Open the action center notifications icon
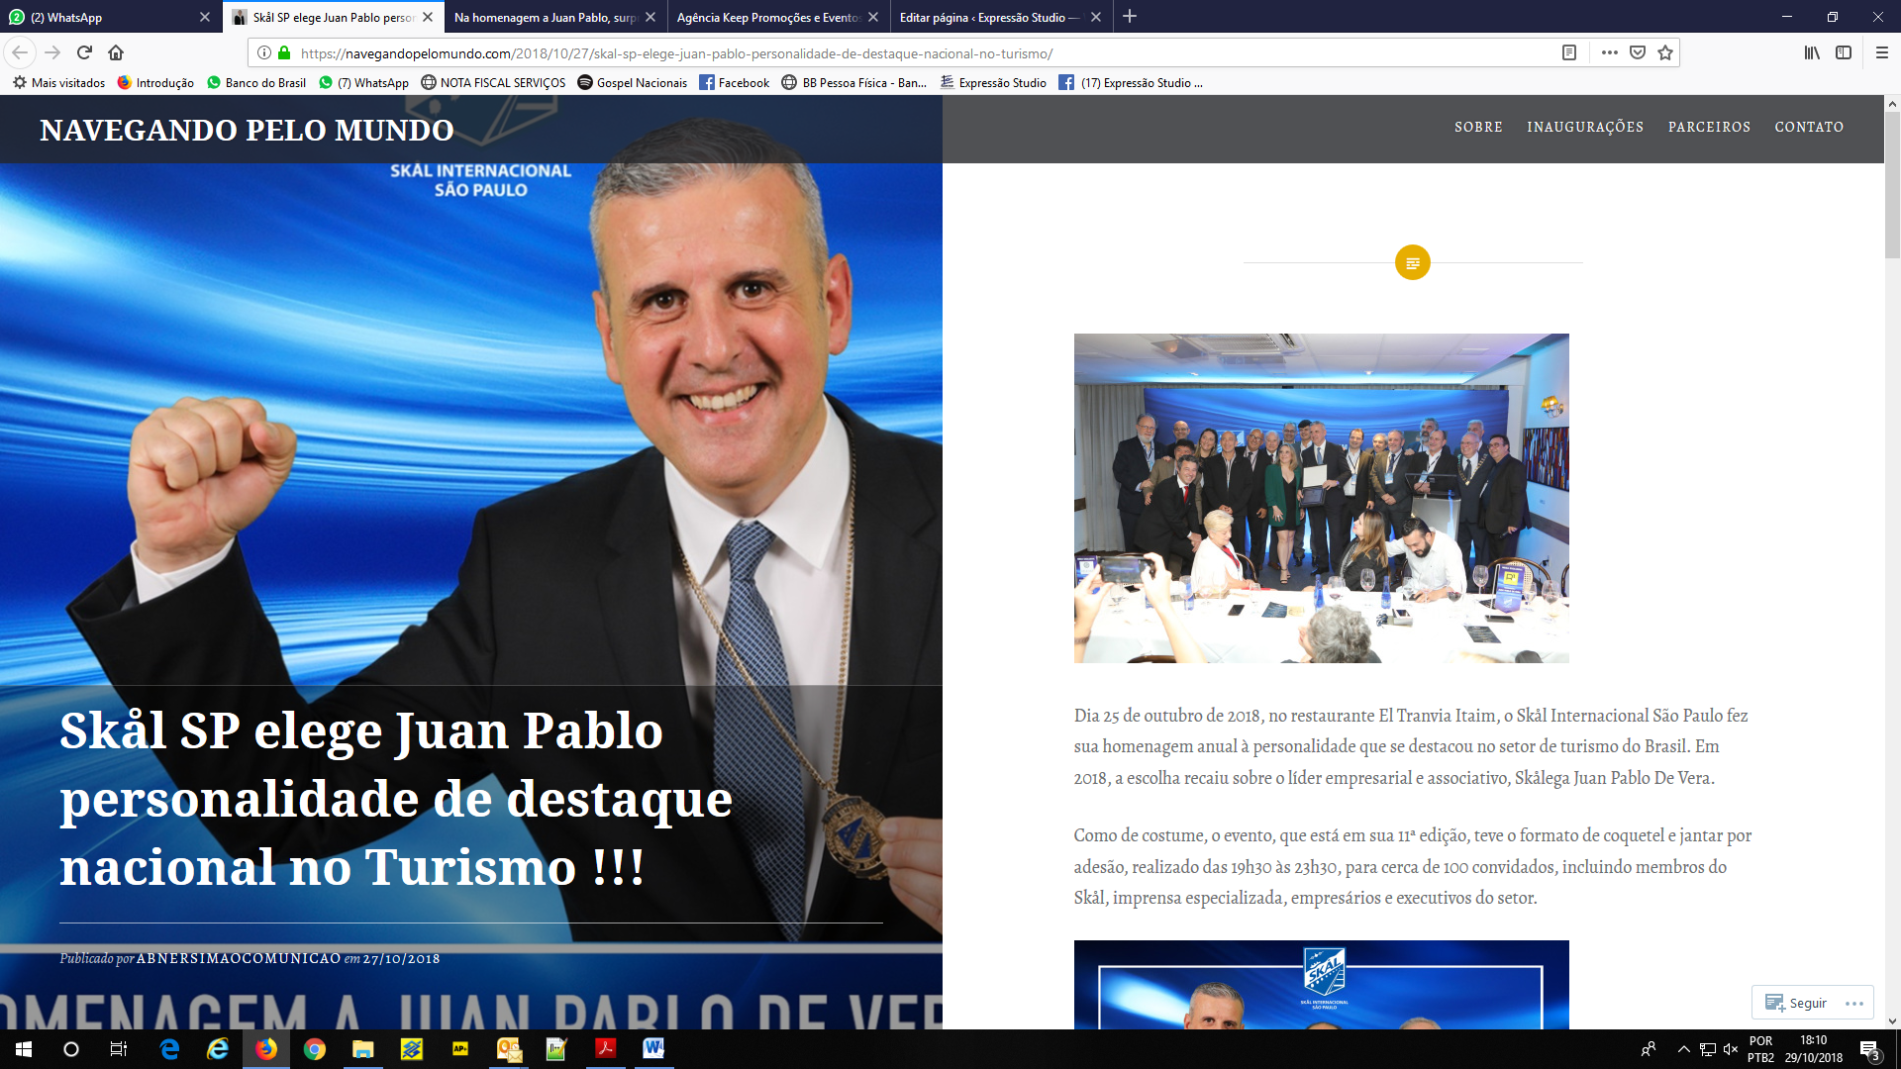The width and height of the screenshot is (1901, 1069). (1870, 1049)
